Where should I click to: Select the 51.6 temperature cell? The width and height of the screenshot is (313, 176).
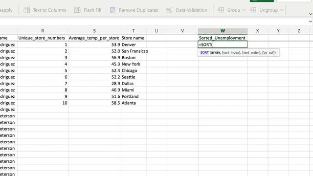point(94,96)
